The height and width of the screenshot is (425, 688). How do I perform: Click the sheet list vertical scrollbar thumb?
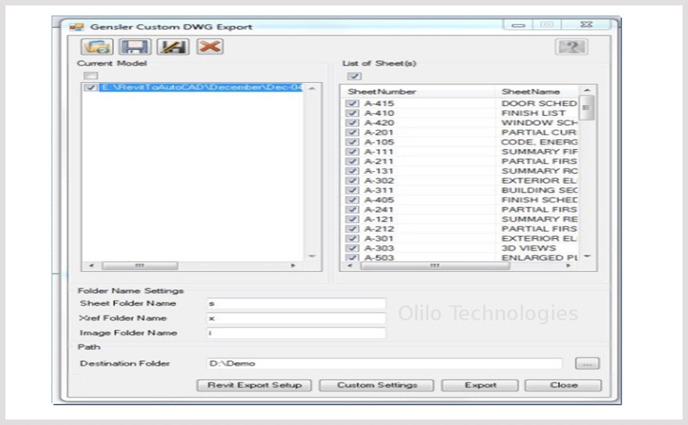point(586,108)
